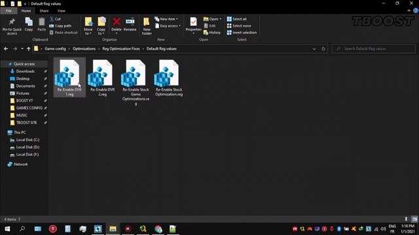Image resolution: width=419 pixels, height=235 pixels.
Task: Select Re-Enable DVR 1.reg file
Action: 69,78
